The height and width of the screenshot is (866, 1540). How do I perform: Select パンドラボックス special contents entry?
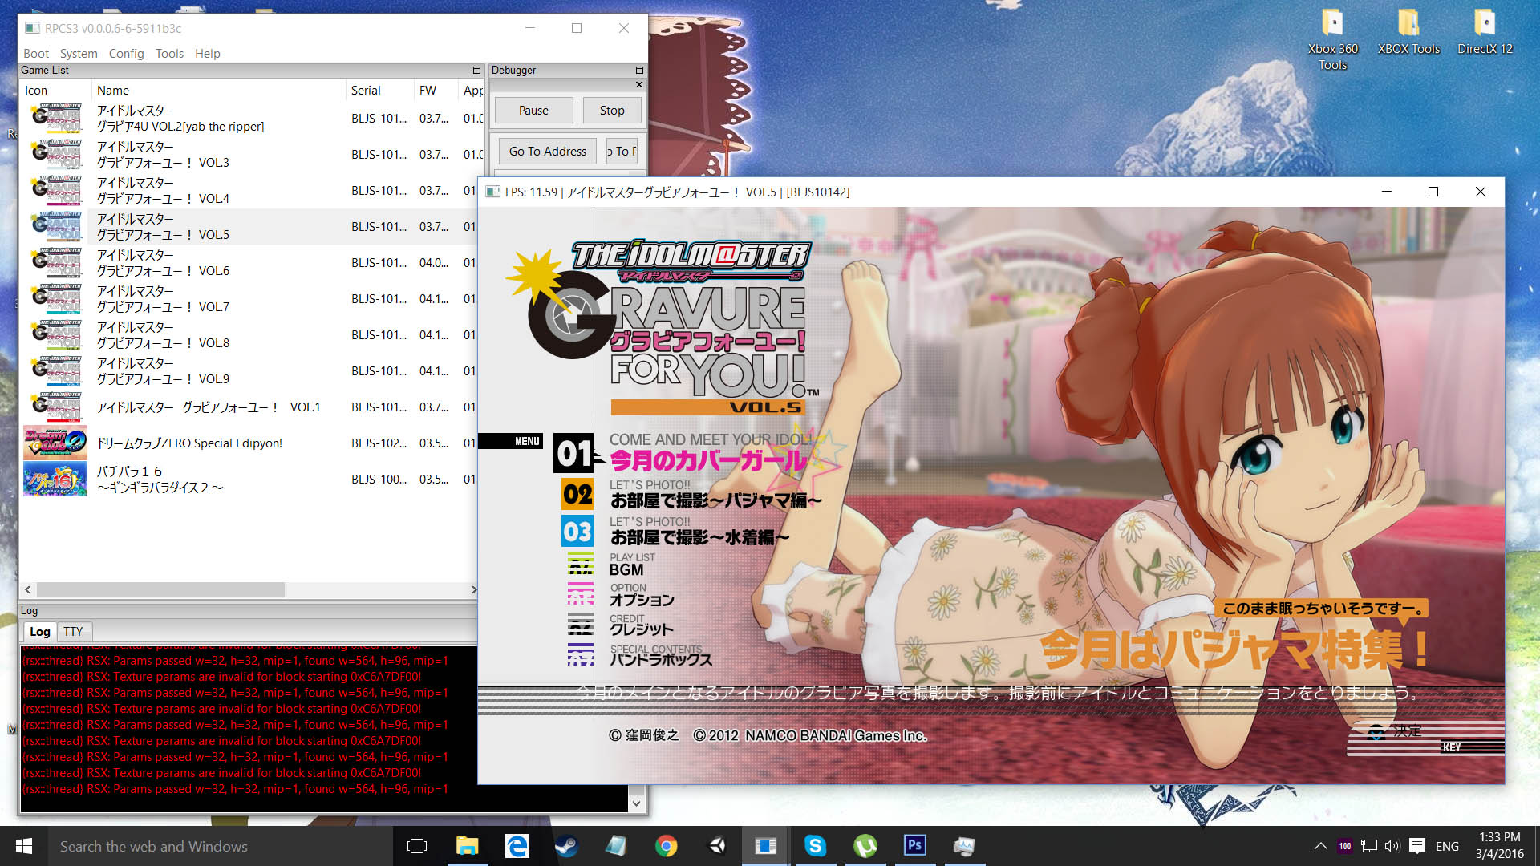661,660
